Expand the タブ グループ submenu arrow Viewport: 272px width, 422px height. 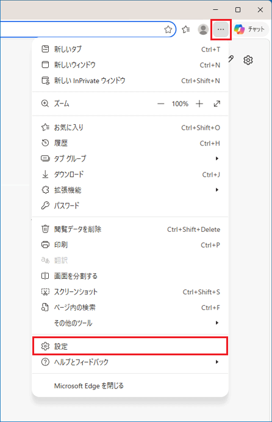tap(217, 158)
